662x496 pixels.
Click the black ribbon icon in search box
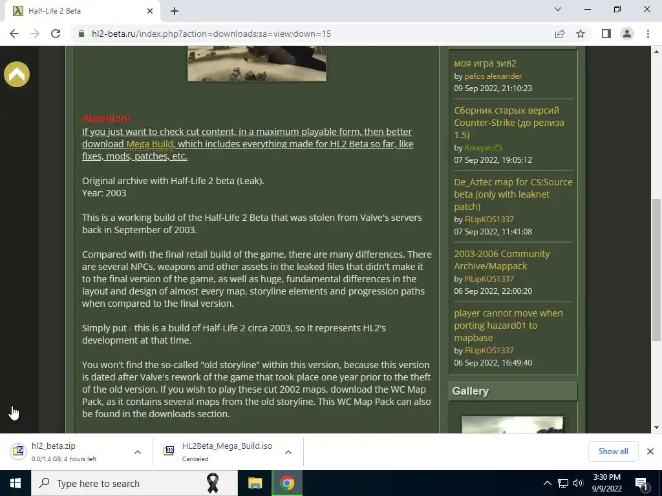click(x=212, y=483)
